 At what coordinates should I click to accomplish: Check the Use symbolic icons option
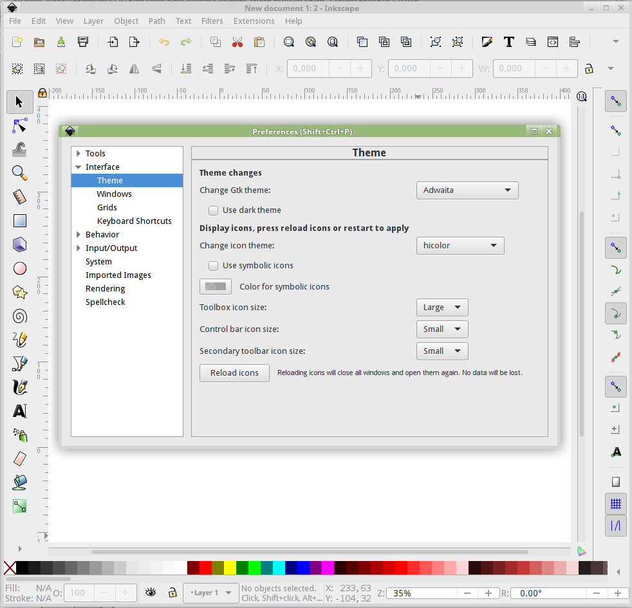click(213, 266)
